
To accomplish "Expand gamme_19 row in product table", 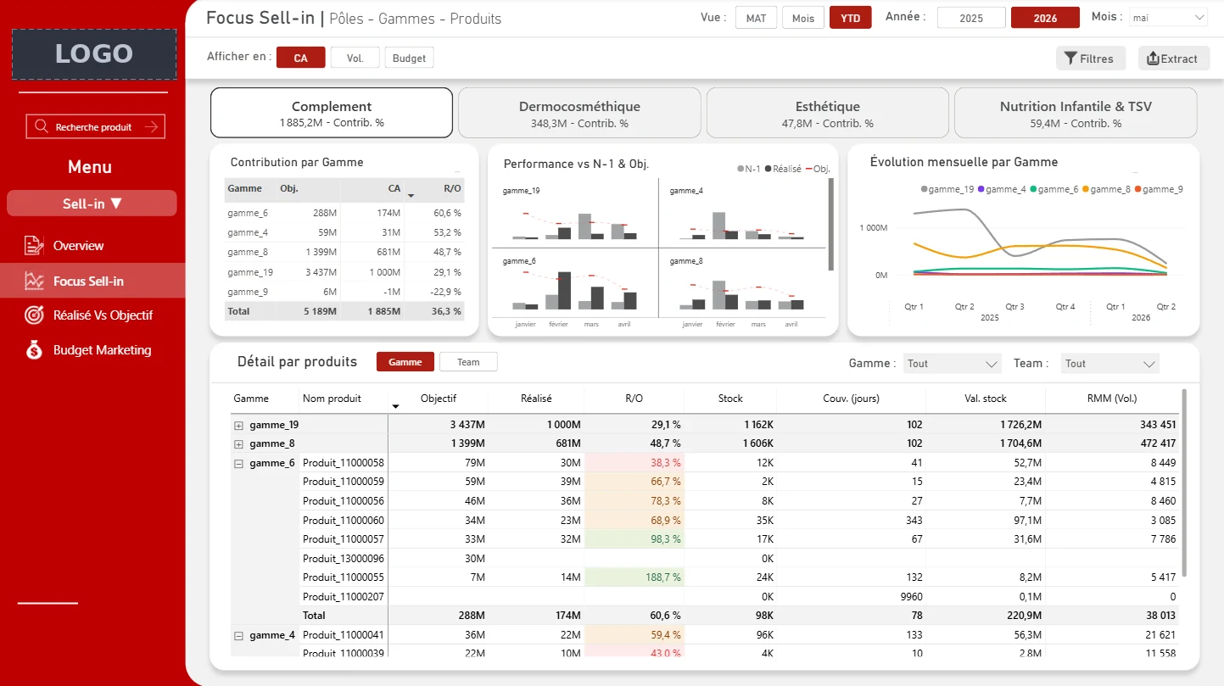I will click(238, 425).
